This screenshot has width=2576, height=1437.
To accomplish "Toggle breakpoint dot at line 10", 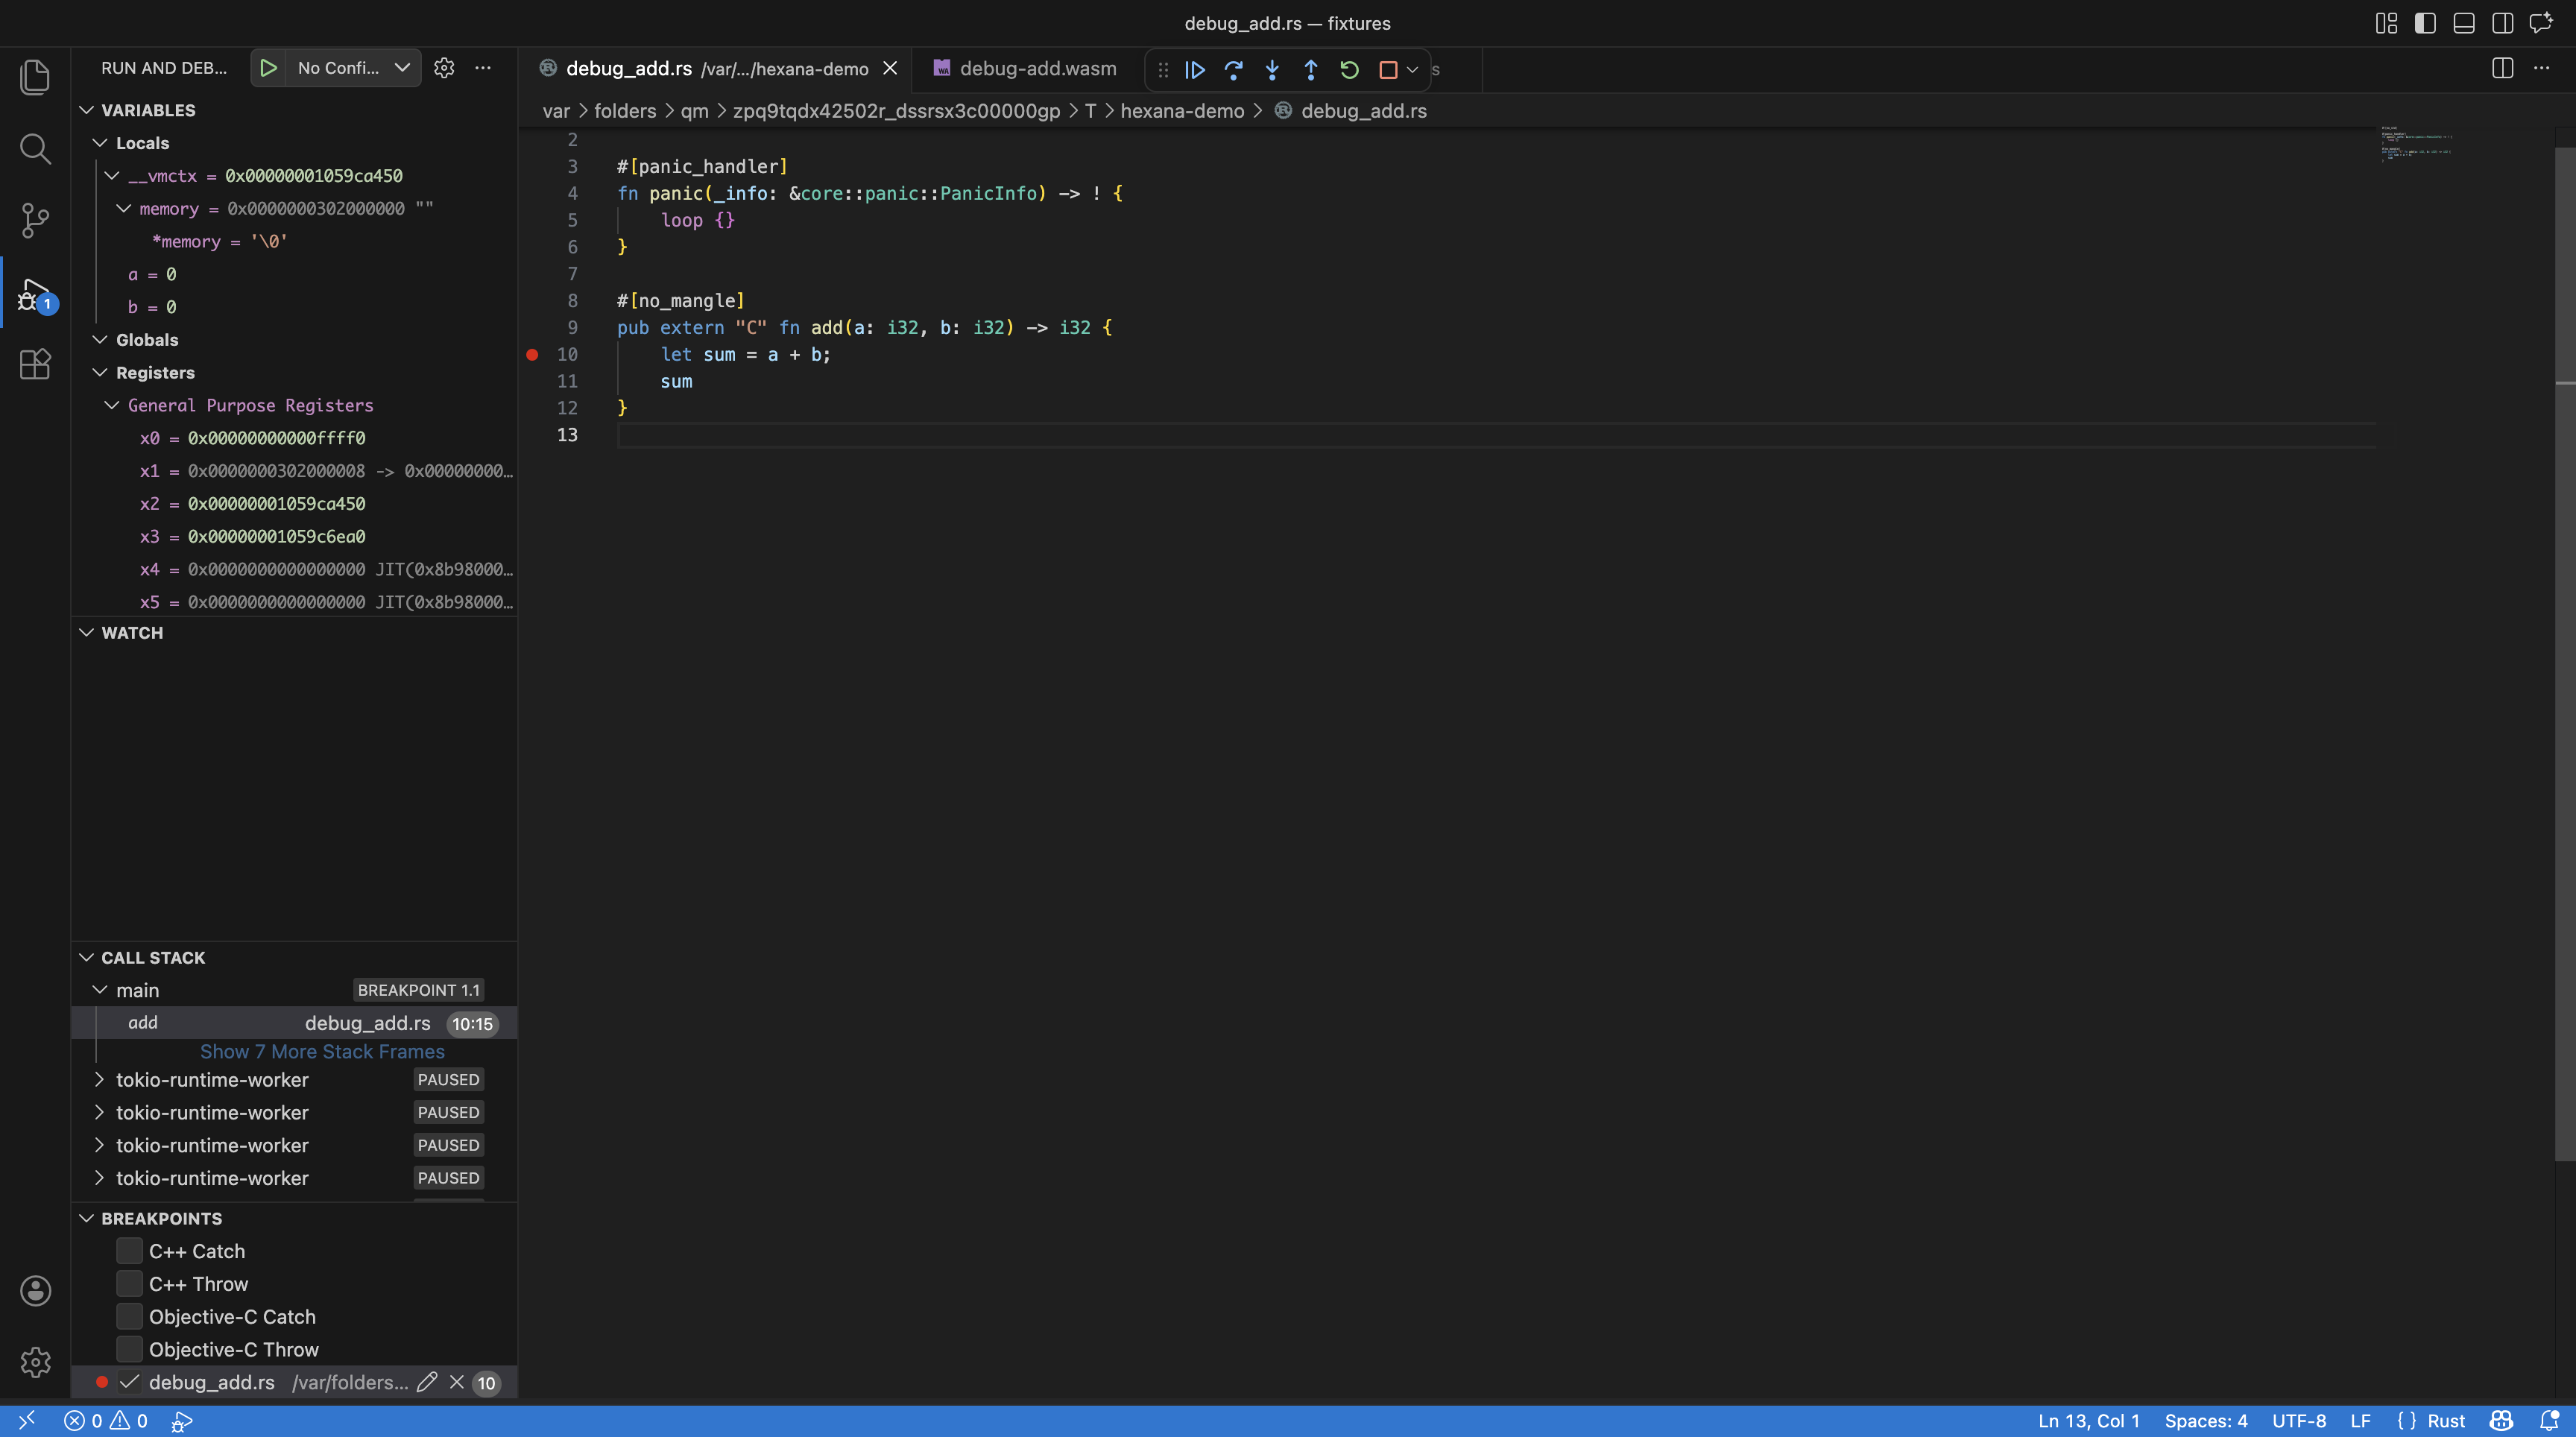I will [x=532, y=354].
